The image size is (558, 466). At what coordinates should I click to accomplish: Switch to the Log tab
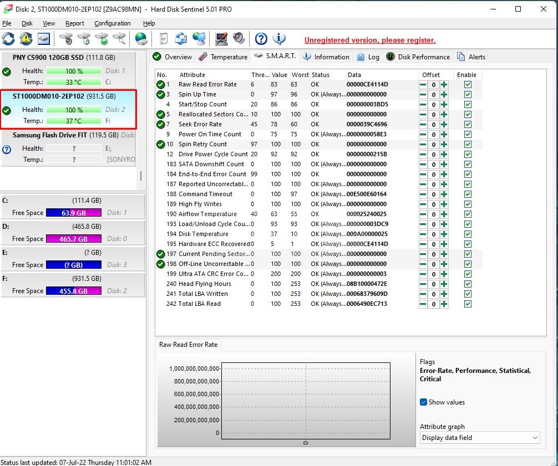pyautogui.click(x=368, y=57)
